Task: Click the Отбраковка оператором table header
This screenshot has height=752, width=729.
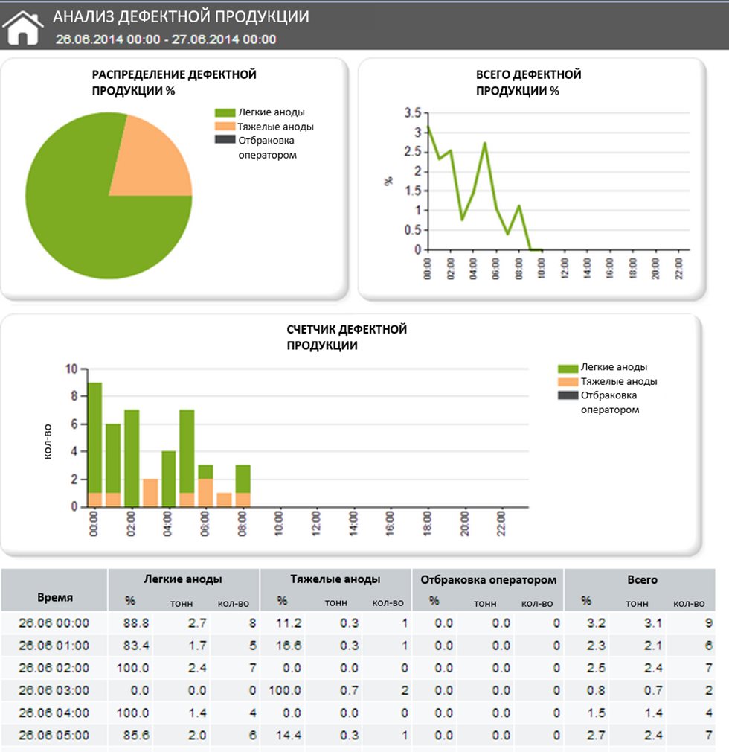Action: [488, 579]
